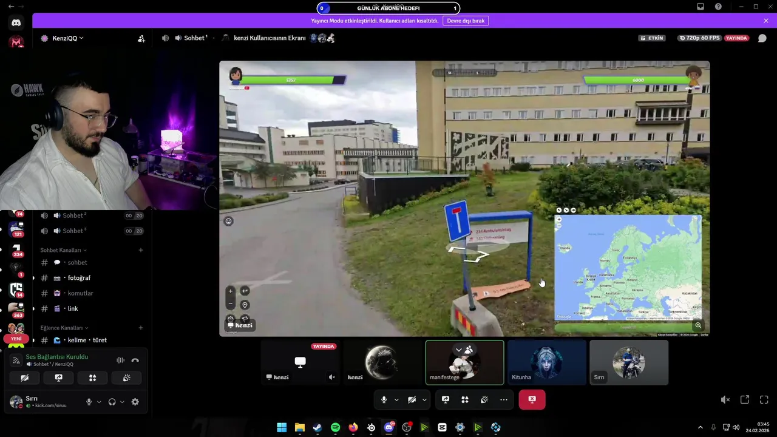
Task: Open the link text channel
Action: pos(92,308)
